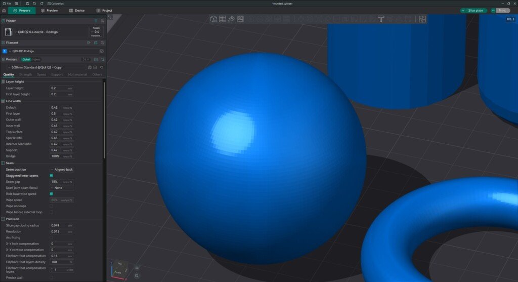This screenshot has height=282, width=518.
Task: Add an object with the cube icon
Action: point(213,19)
